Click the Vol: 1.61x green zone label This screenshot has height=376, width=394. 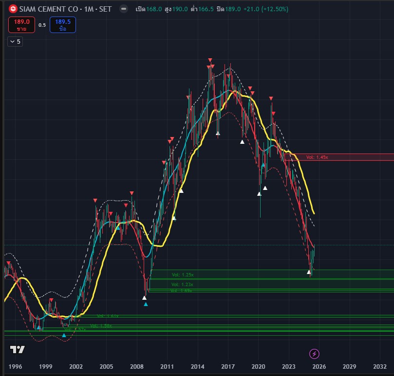tap(108, 316)
